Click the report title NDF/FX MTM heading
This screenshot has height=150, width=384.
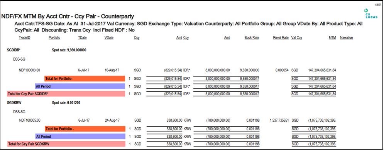pyautogui.click(x=68, y=16)
